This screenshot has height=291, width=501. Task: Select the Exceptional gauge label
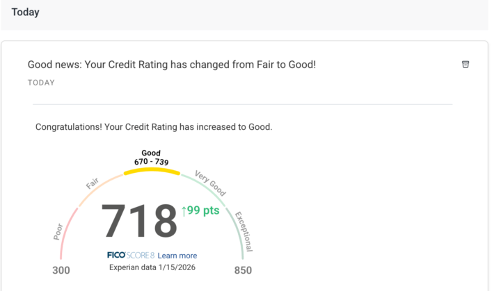coord(244,231)
